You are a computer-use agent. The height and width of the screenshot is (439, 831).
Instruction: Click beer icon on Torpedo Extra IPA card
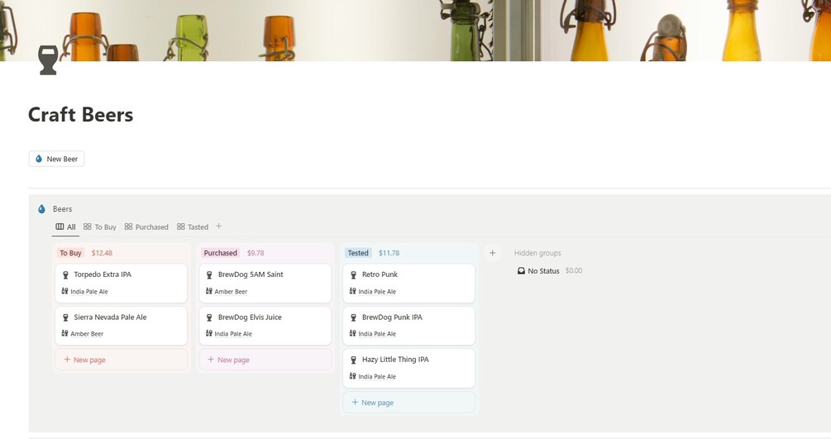[65, 274]
